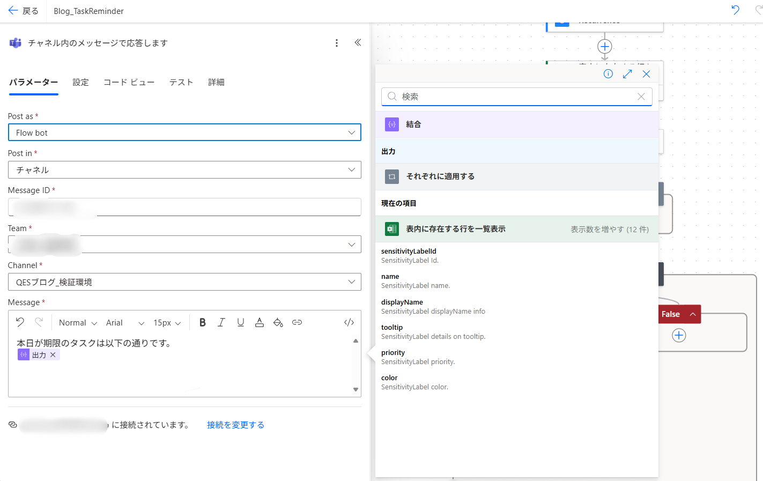The image size is (763, 481).
Task: Click the 接続を変更する link
Action: point(235,425)
